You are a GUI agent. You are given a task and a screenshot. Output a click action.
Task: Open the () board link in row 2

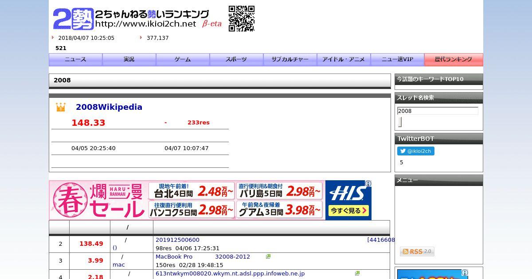(x=115, y=248)
